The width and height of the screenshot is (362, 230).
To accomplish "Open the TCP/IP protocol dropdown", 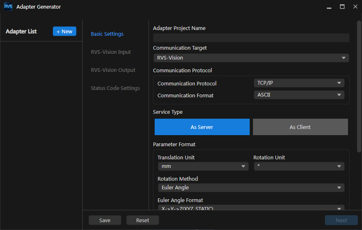I will [x=299, y=83].
